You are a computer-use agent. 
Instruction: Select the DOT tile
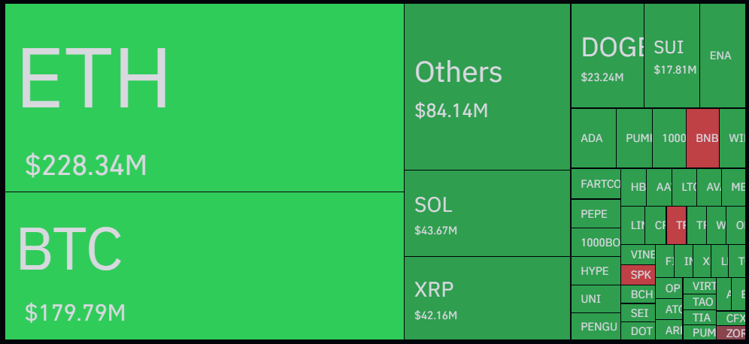click(x=638, y=330)
